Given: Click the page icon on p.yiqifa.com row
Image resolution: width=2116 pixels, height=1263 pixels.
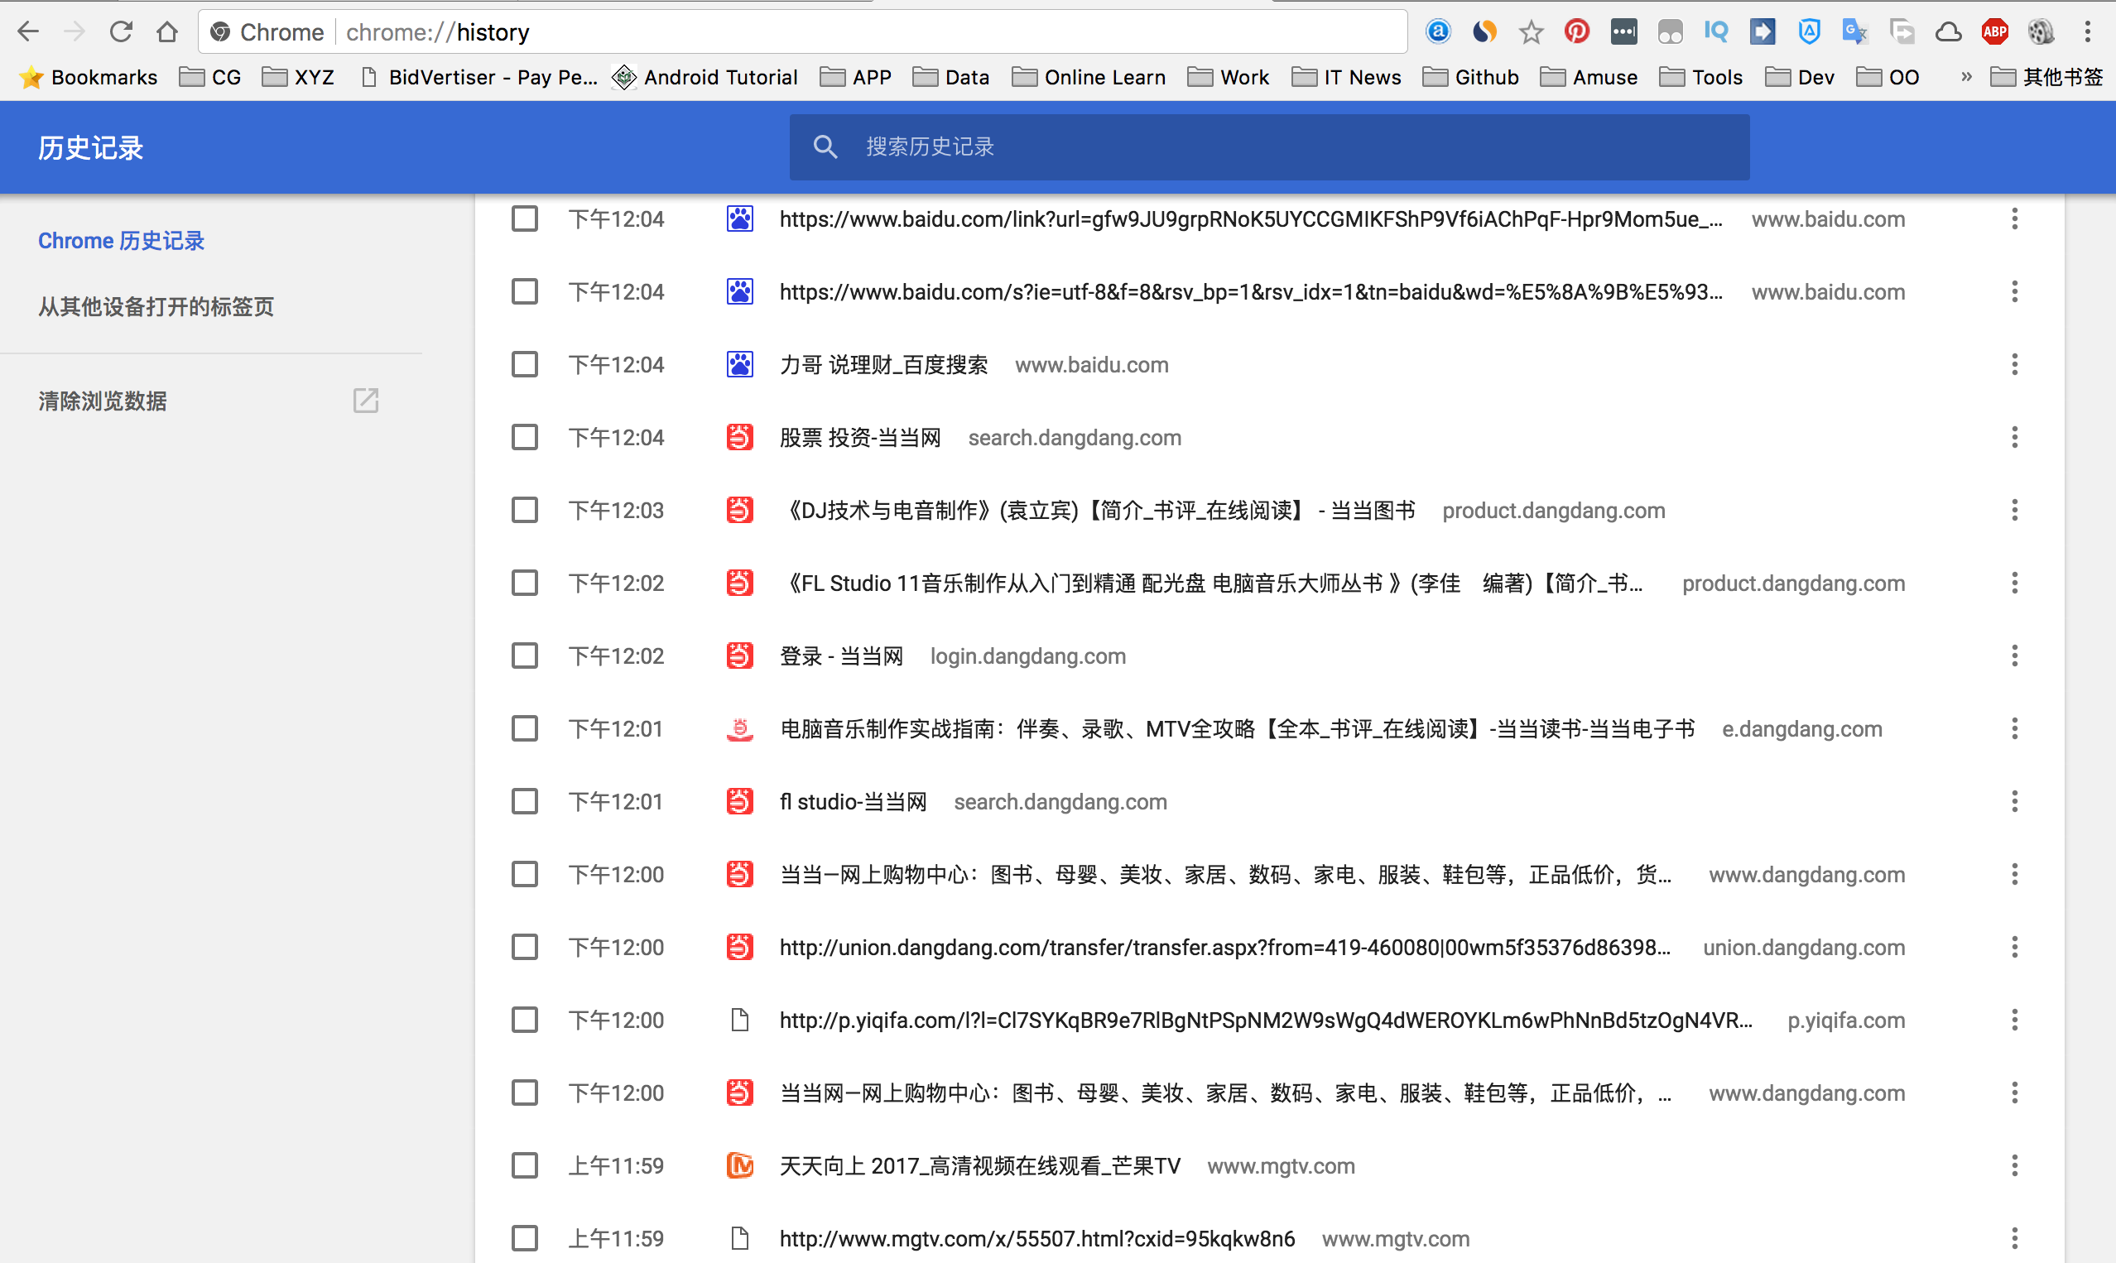Looking at the screenshot, I should [739, 1020].
